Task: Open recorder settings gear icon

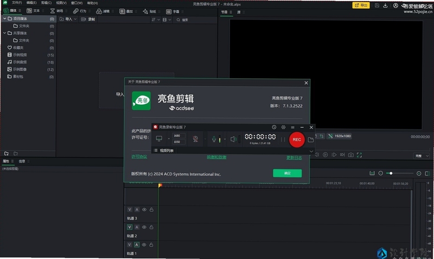Action: [x=283, y=127]
